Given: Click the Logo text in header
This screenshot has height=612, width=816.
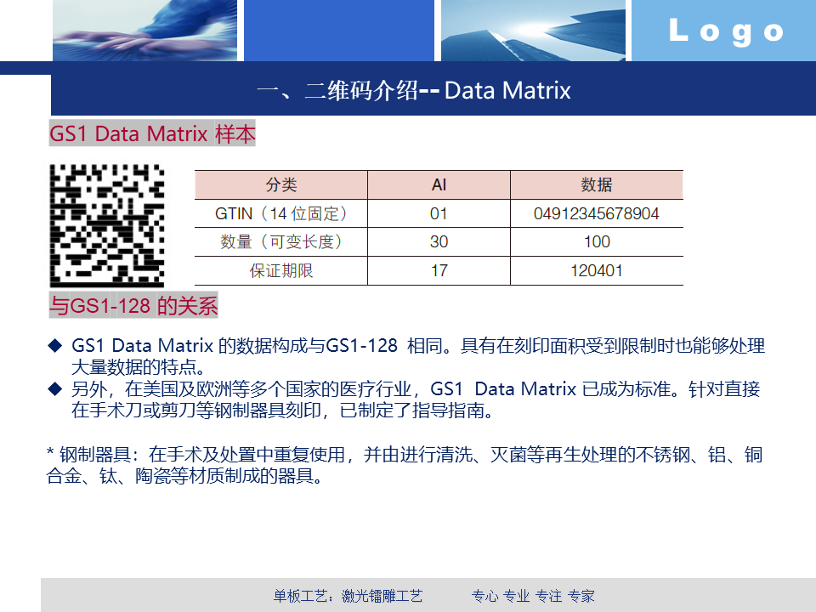Looking at the screenshot, I should 726,31.
